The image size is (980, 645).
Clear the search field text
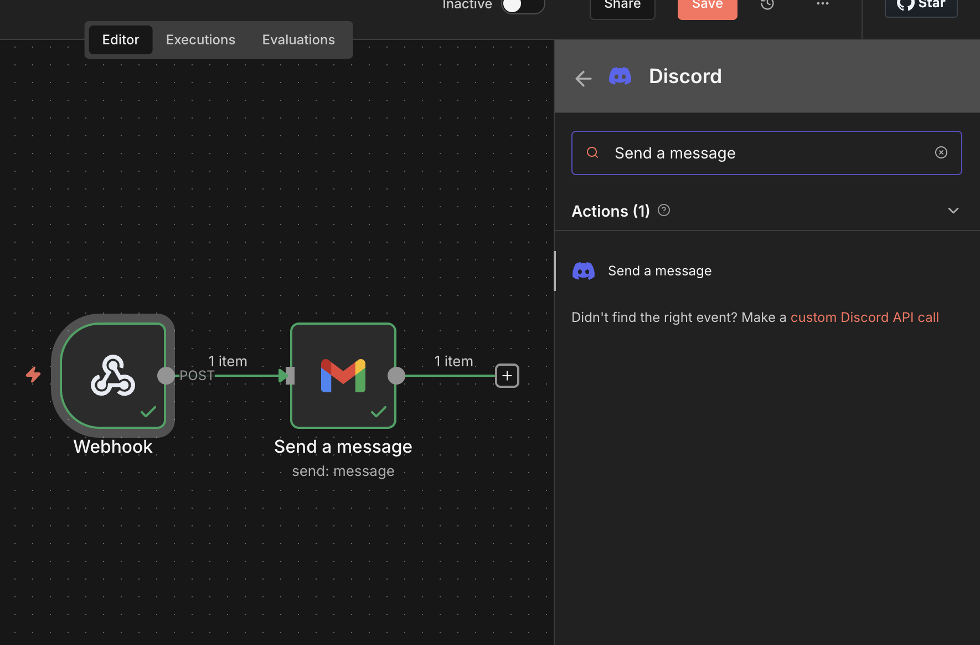click(x=941, y=152)
